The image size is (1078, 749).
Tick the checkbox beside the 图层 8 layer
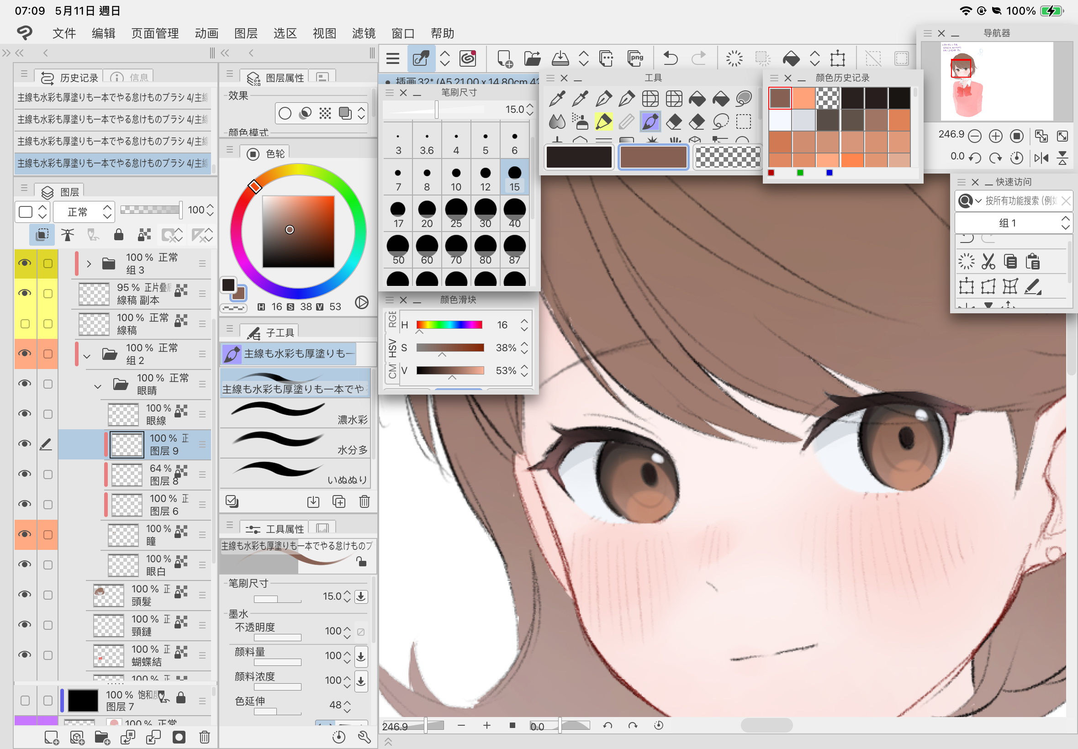(48, 474)
